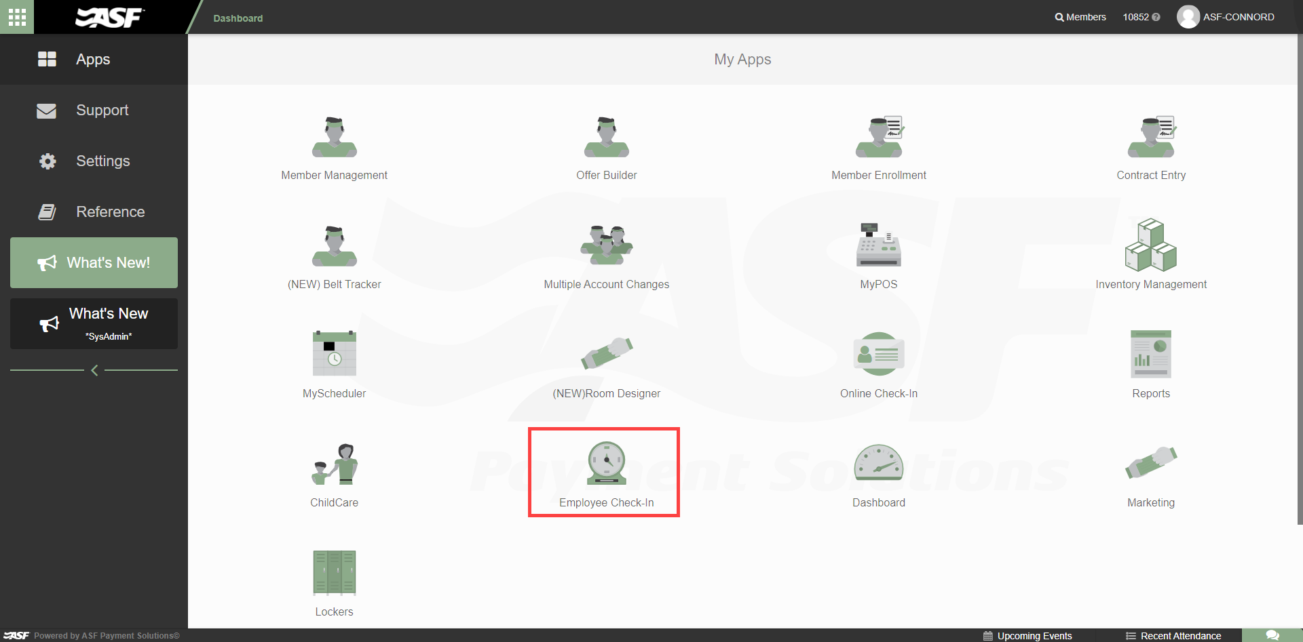
Task: Expand the Recent Attendance panel
Action: click(1173, 636)
